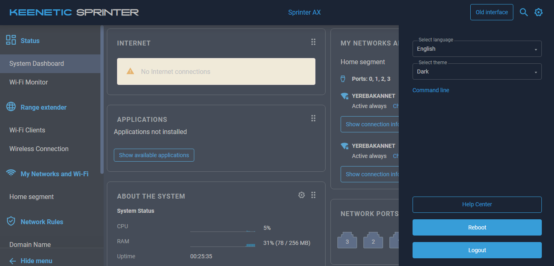Image resolution: width=554 pixels, height=266 pixels.
Task: Click the CPU value 5%
Action: [267, 228]
